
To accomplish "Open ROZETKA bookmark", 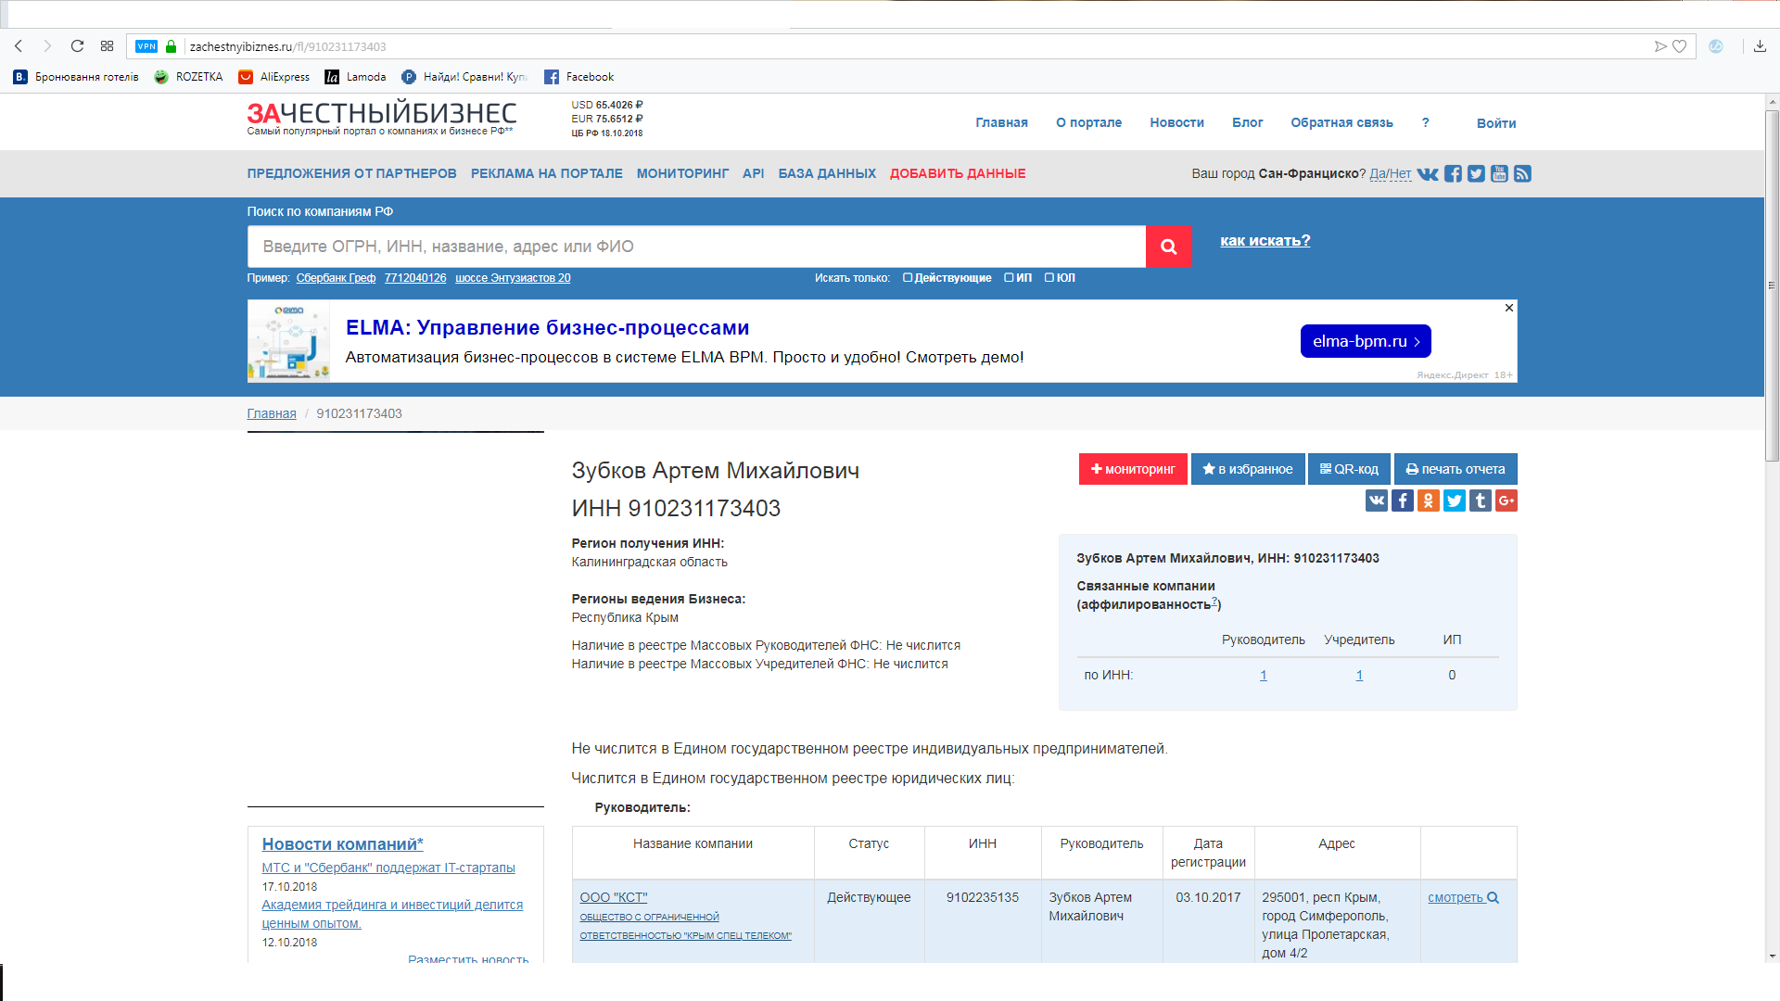I will click(189, 77).
